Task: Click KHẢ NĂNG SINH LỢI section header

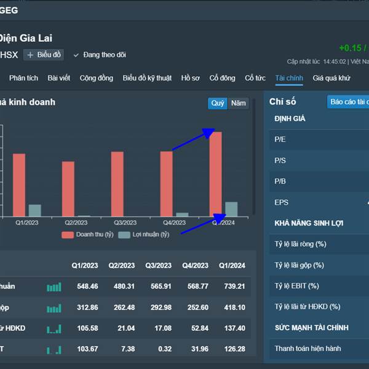Action: click(309, 223)
